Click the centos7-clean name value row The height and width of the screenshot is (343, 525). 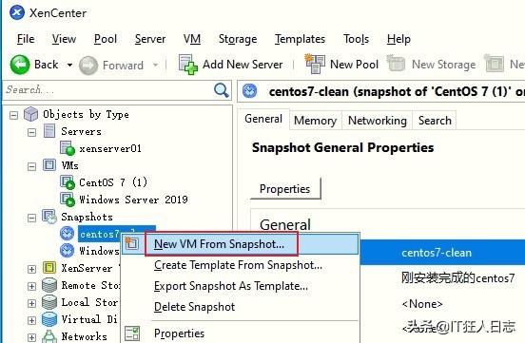coord(442,253)
